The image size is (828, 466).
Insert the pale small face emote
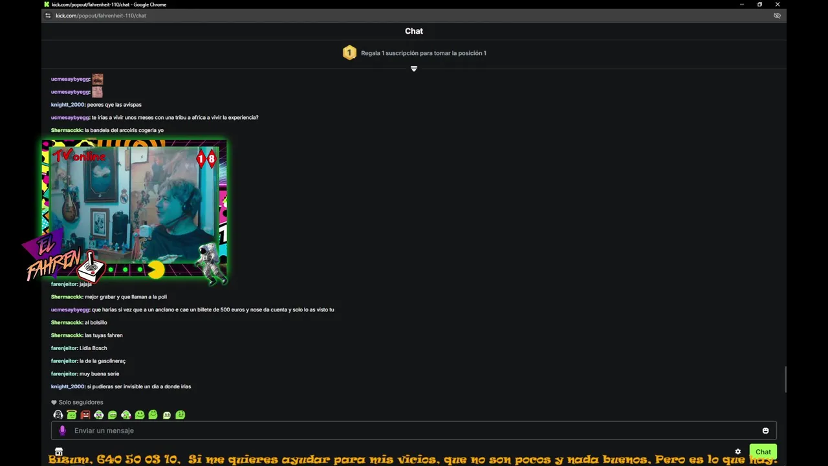[x=167, y=415]
